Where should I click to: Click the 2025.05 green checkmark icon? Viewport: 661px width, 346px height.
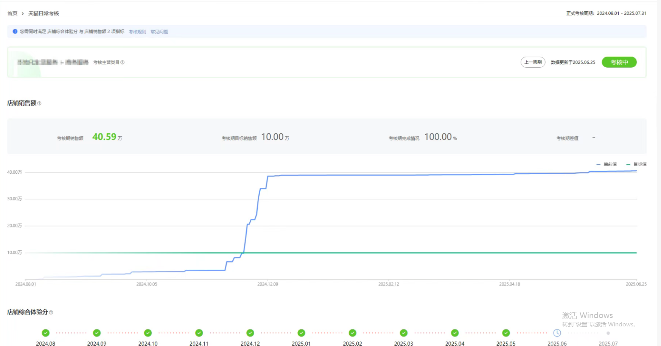tap(506, 333)
